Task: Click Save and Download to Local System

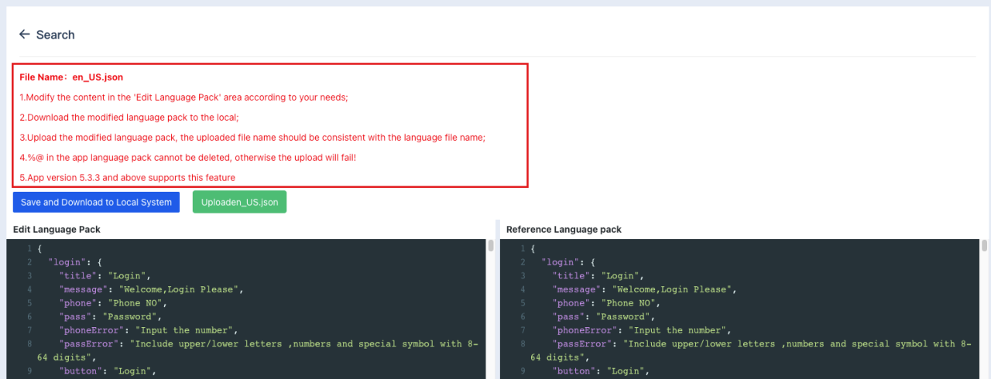Action: click(x=97, y=202)
